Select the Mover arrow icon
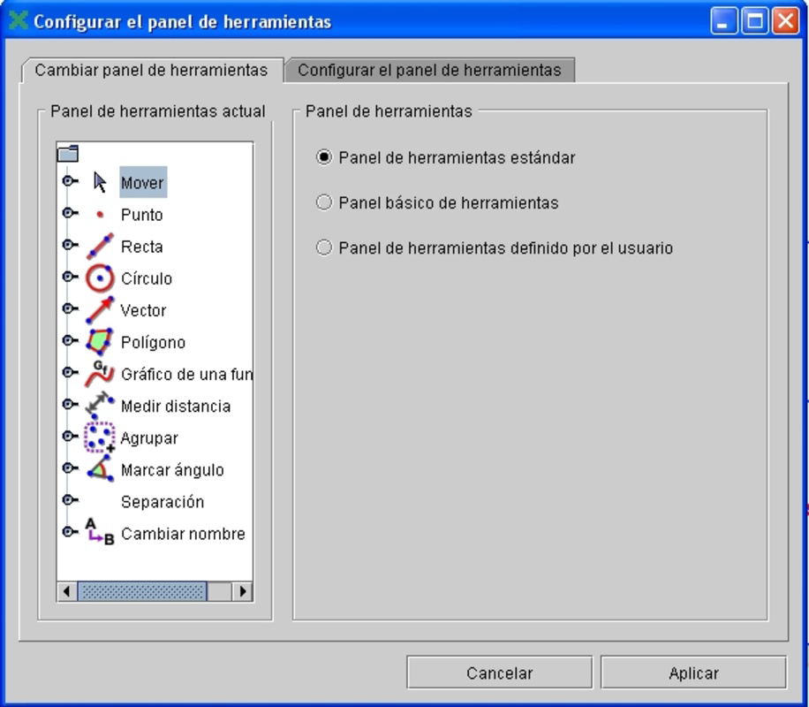 [x=100, y=182]
